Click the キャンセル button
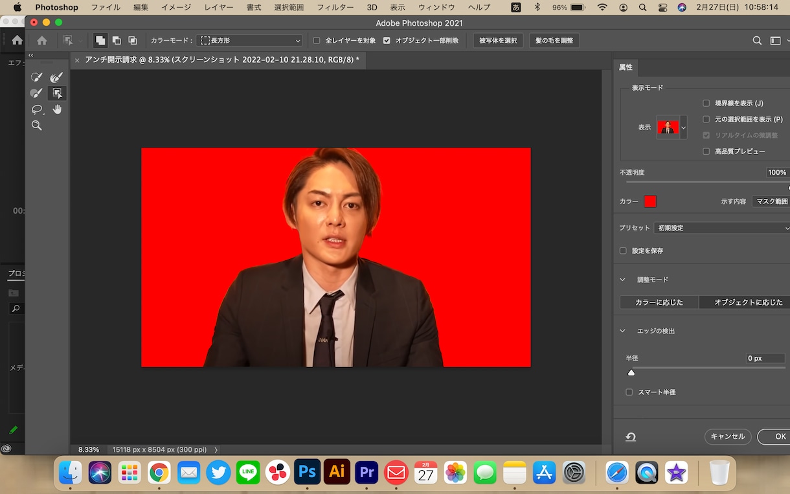This screenshot has width=790, height=494. (x=728, y=436)
